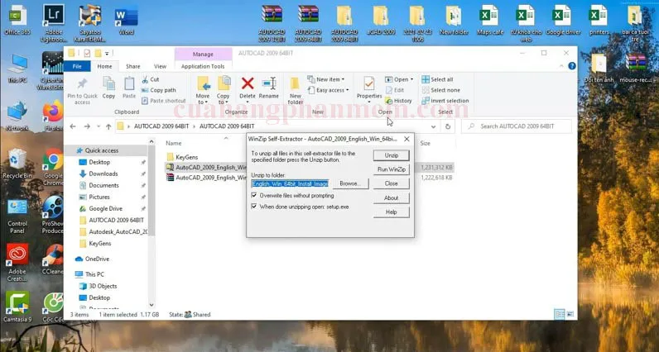Click the New folder icon
The width and height of the screenshot is (659, 352).
click(295, 85)
